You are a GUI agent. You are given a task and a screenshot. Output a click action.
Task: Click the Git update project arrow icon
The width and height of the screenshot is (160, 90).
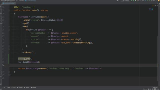[145, 1]
